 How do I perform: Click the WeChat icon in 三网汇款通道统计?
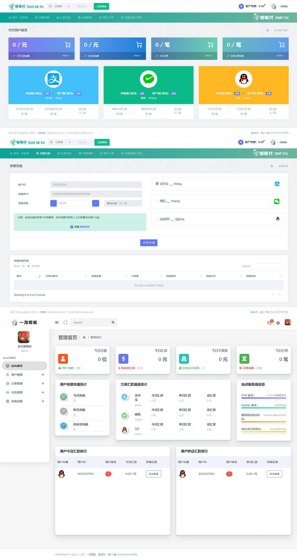pyautogui.click(x=125, y=416)
